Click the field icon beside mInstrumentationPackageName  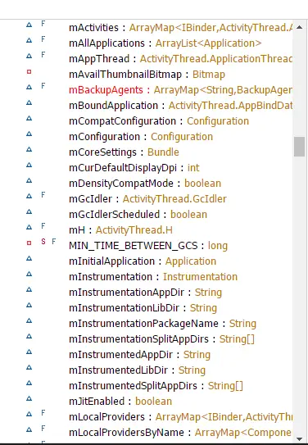coord(29,321)
